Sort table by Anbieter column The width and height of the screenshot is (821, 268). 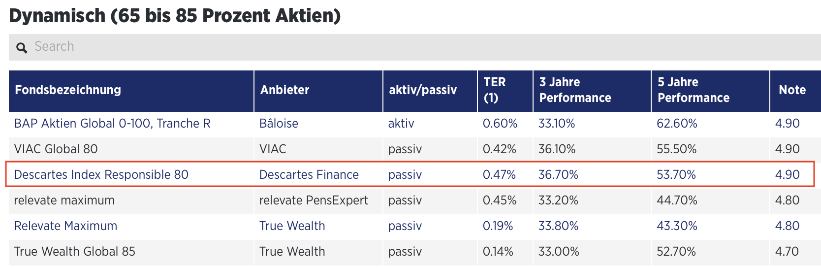coord(284,90)
